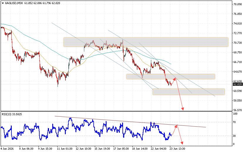Select the 30 level on the RSI scale

pyautogui.click(x=234, y=136)
